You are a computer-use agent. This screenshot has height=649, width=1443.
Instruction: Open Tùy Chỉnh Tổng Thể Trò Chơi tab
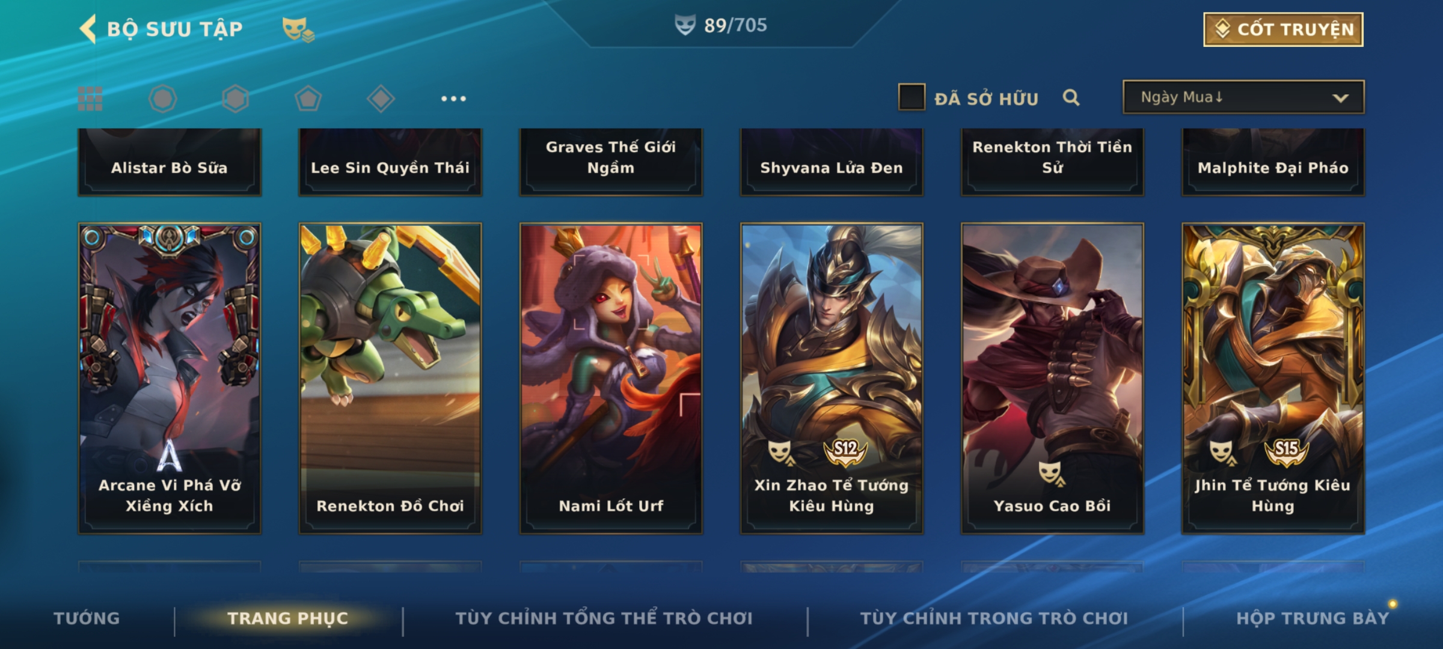(604, 618)
